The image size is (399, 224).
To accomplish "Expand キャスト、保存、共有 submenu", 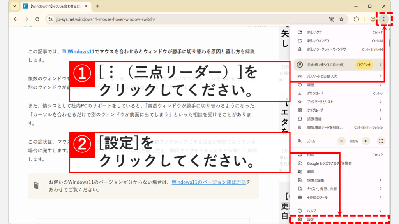I will click(340, 189).
